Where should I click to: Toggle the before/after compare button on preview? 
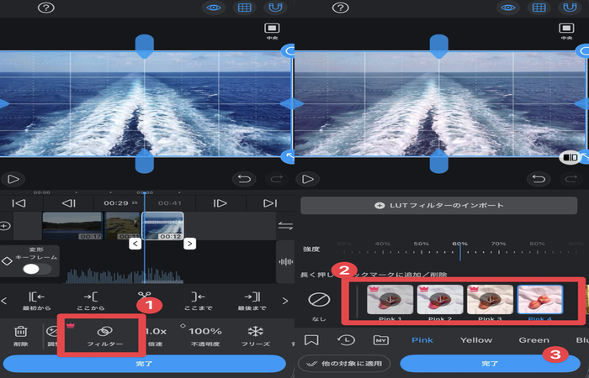pyautogui.click(x=570, y=157)
